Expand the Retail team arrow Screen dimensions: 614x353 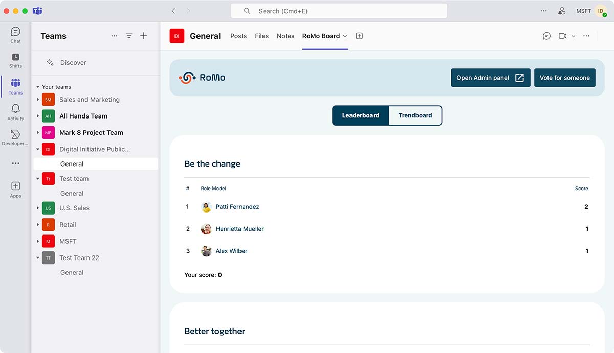pyautogui.click(x=38, y=225)
